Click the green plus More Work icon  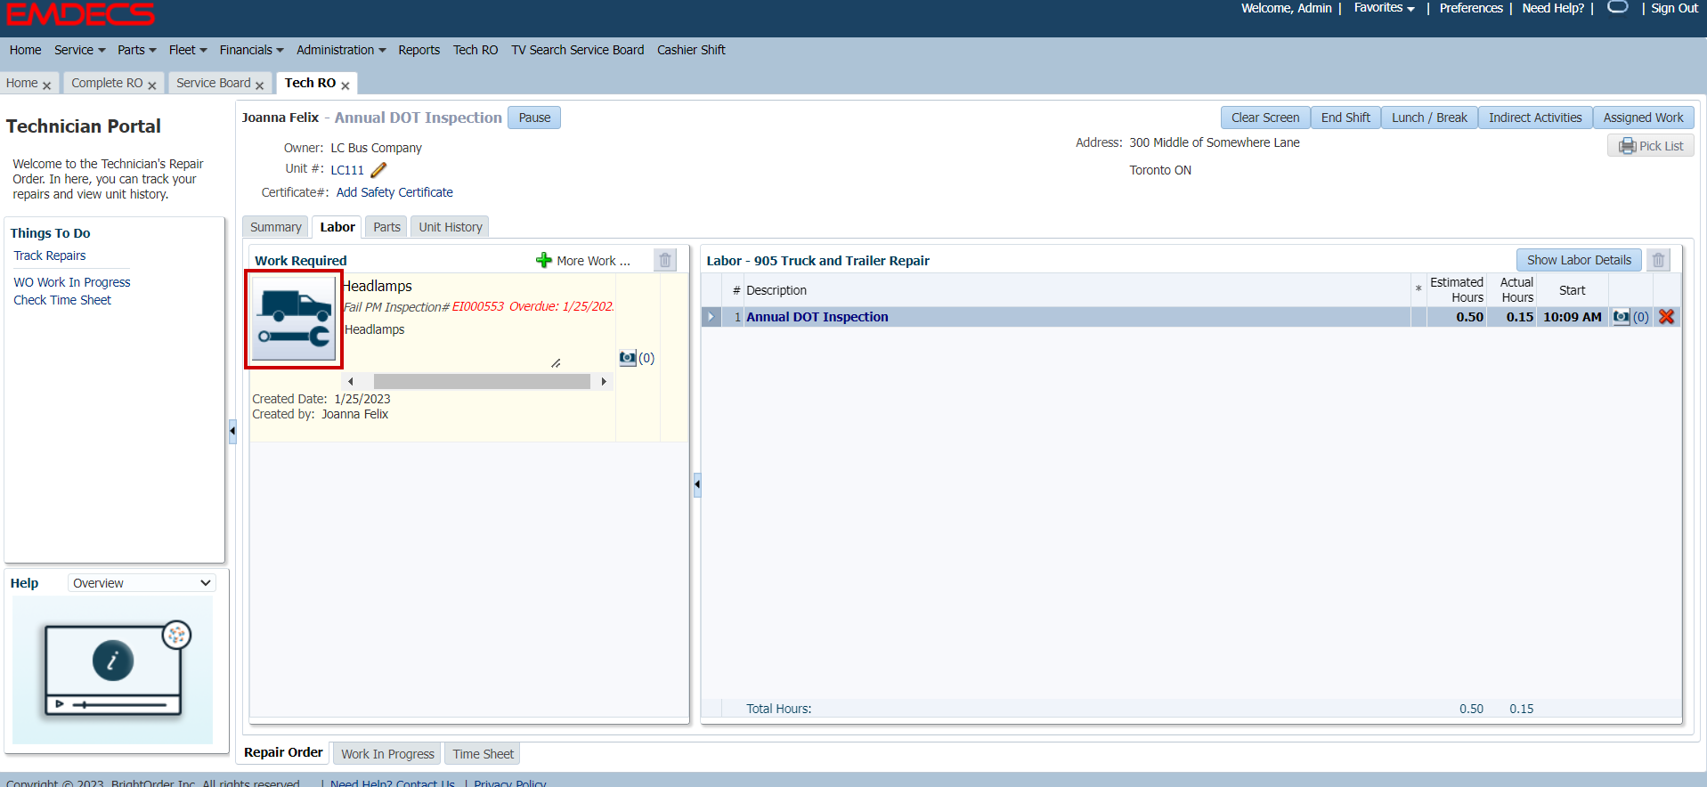point(543,260)
